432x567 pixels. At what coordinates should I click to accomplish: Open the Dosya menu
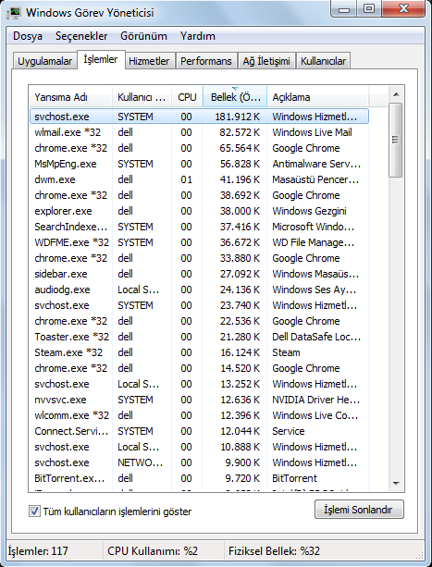click(x=28, y=36)
